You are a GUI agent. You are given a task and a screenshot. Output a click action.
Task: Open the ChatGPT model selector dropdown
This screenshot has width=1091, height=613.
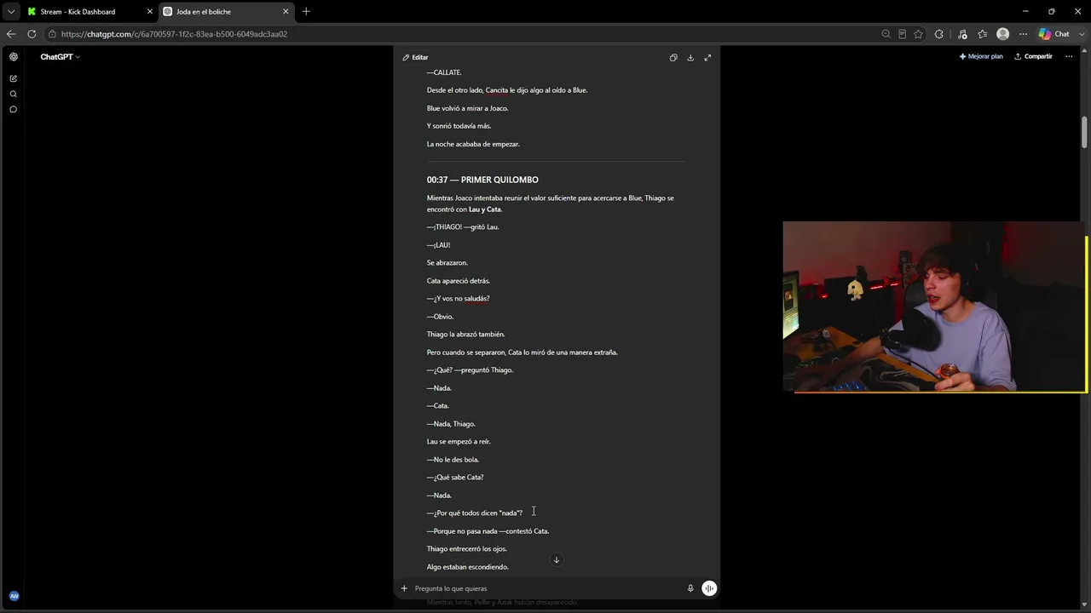point(61,57)
